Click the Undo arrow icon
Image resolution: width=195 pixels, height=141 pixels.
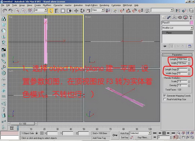click(5, 10)
